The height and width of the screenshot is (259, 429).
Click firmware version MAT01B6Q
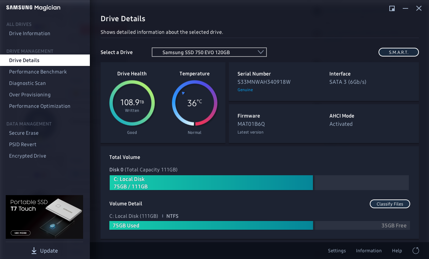tap(251, 124)
